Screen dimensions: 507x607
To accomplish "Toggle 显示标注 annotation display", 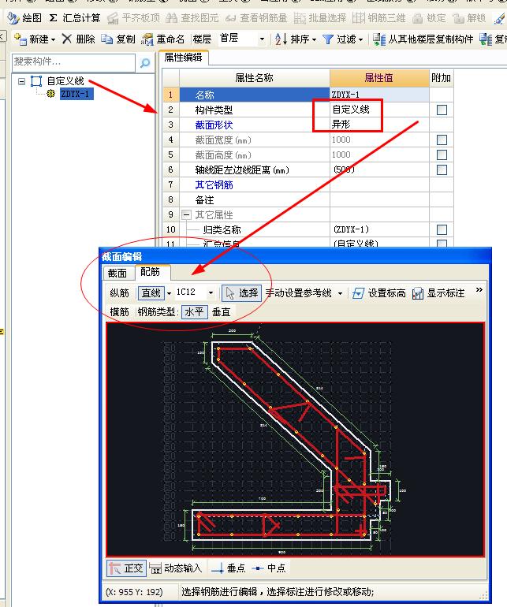I will click(438, 293).
